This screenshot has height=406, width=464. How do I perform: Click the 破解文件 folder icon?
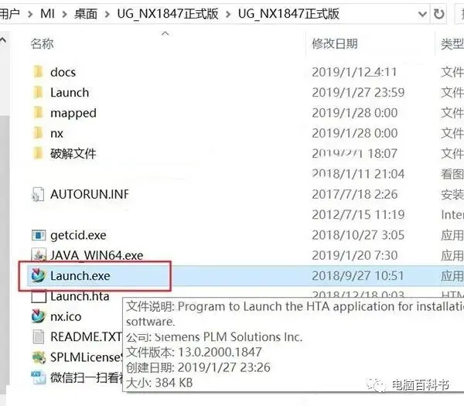tap(38, 154)
